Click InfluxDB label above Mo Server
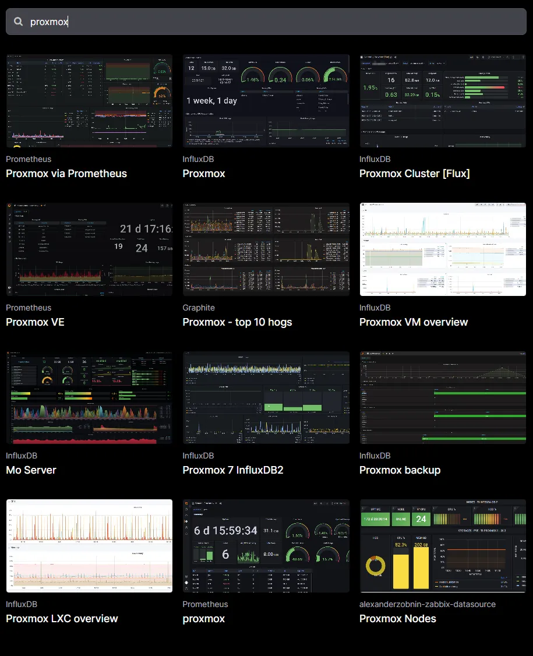Screen dimensions: 533x656 [x=22, y=456]
